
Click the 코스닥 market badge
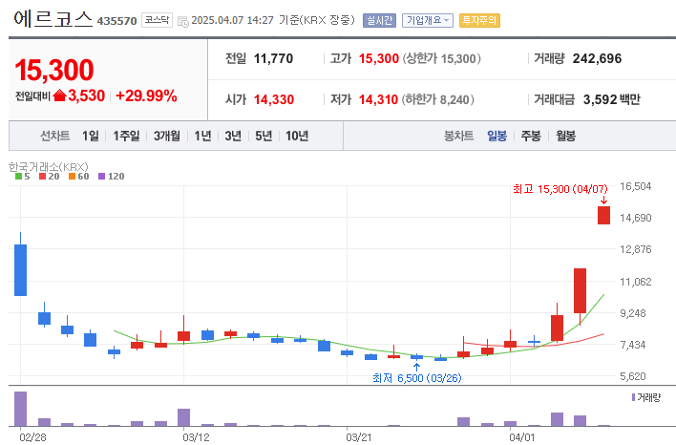pyautogui.click(x=155, y=20)
